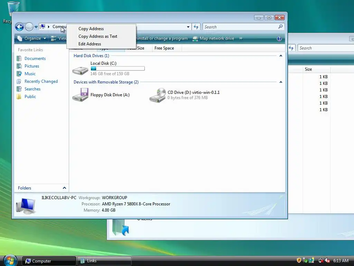Show more toolbar commands chevron
The height and width of the screenshot is (266, 354).
coord(241,38)
